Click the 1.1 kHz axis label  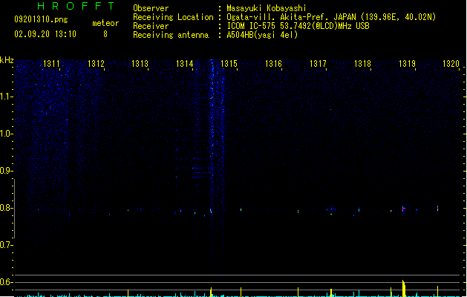click(x=6, y=97)
